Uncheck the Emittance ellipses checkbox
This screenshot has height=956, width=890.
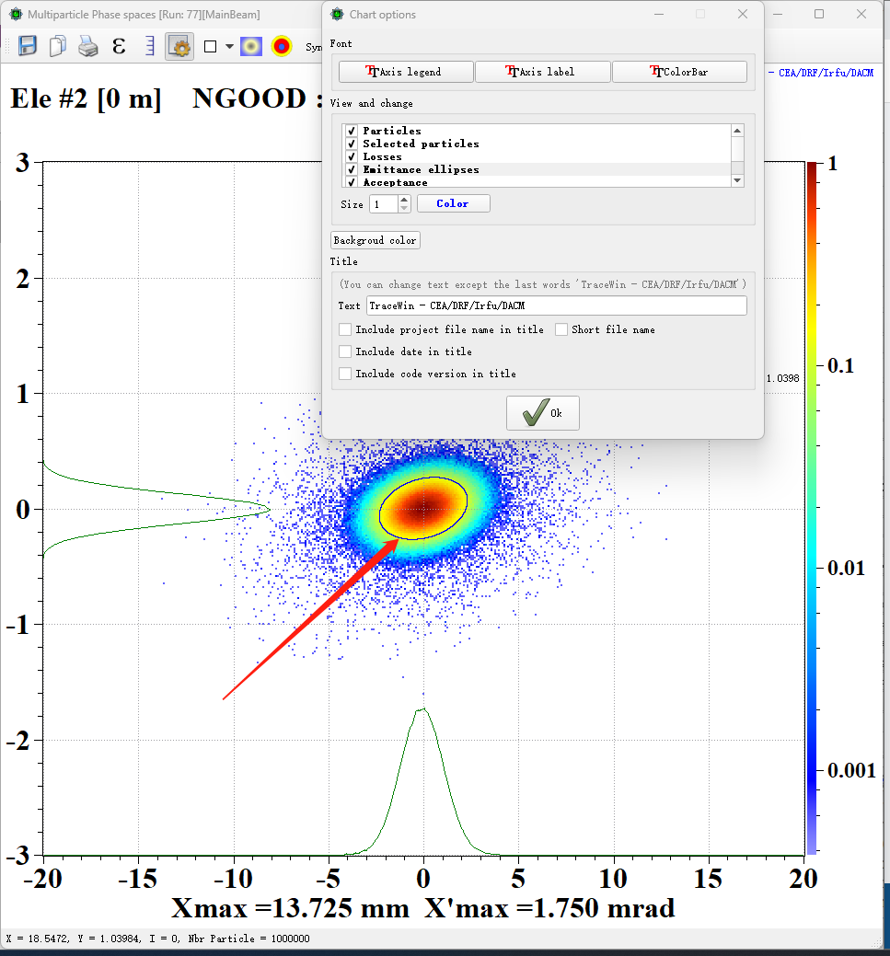[352, 169]
